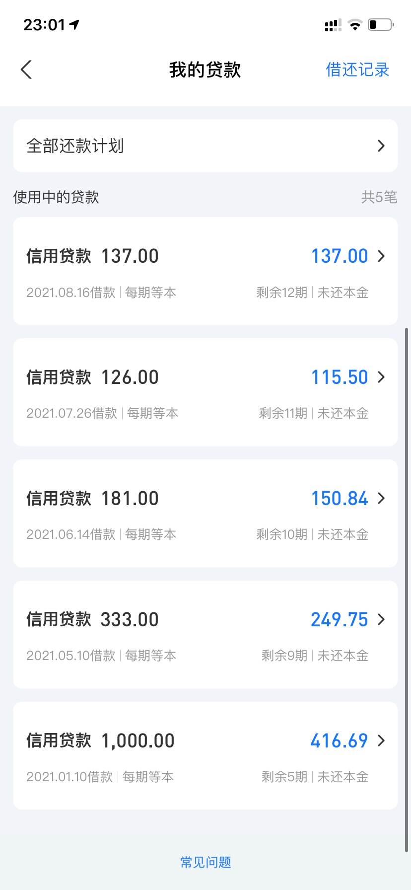Open the 全部还款计划 repayment plan row
Viewport: 411px width, 890px height.
point(205,146)
